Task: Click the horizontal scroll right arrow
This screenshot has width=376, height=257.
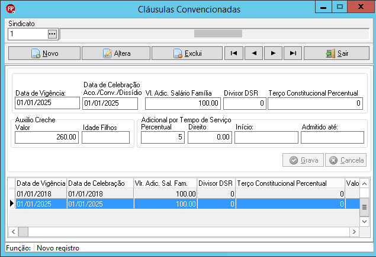Action: click(x=354, y=231)
